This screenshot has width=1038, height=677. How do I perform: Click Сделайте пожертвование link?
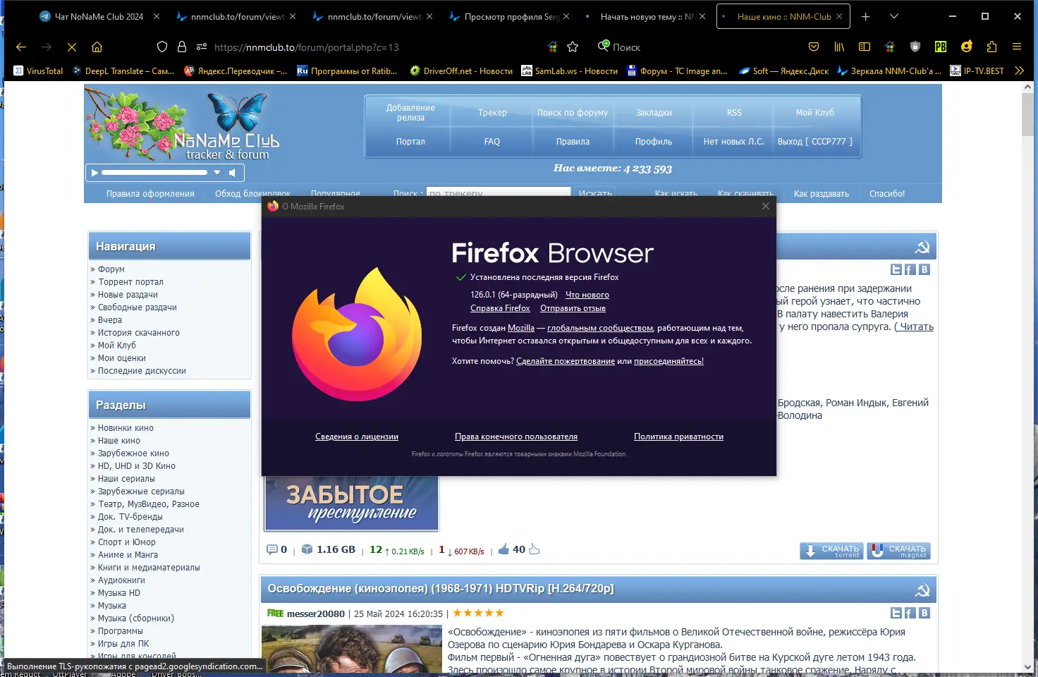click(x=566, y=361)
